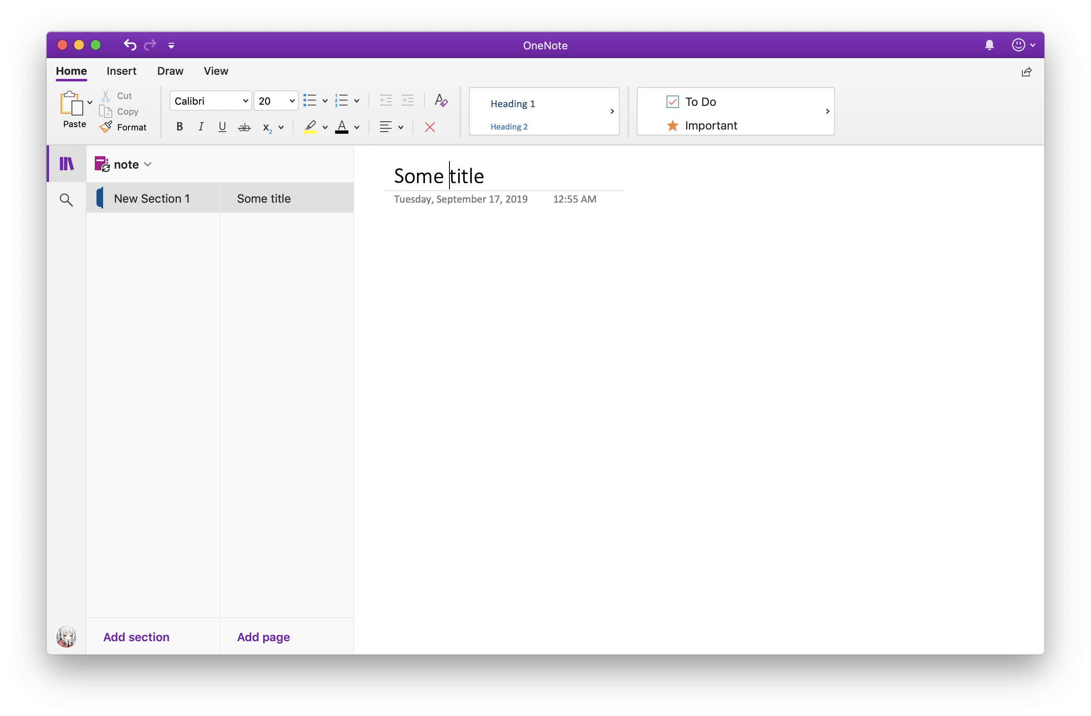Select the Text Highlight Color tool

pos(310,126)
